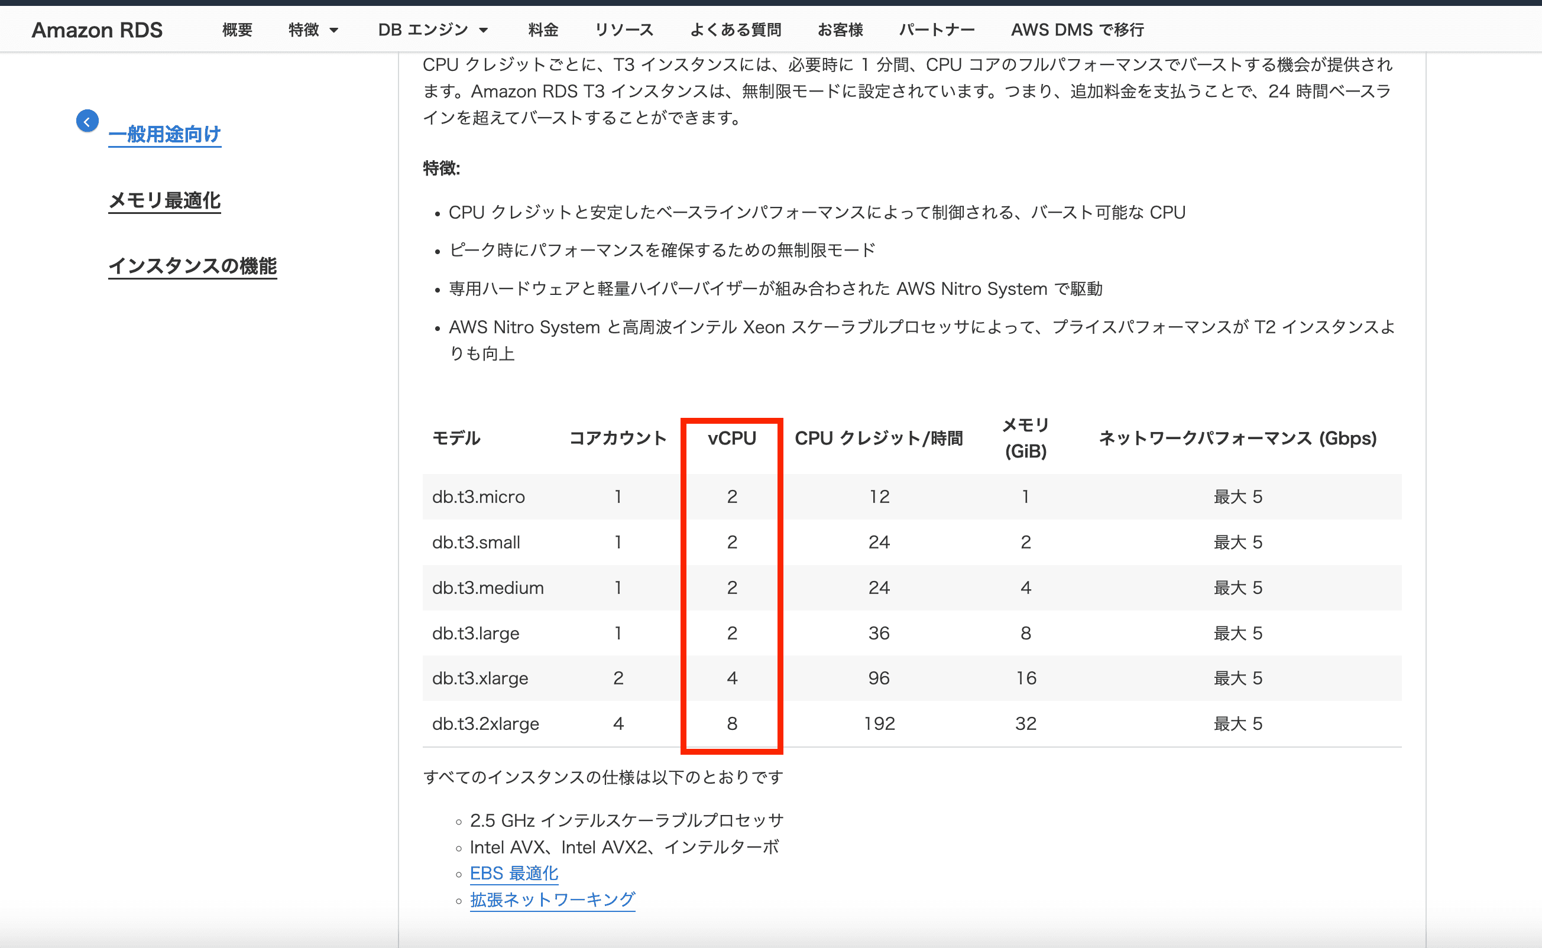Click the コアカウント column header
The height and width of the screenshot is (948, 1542).
(618, 437)
